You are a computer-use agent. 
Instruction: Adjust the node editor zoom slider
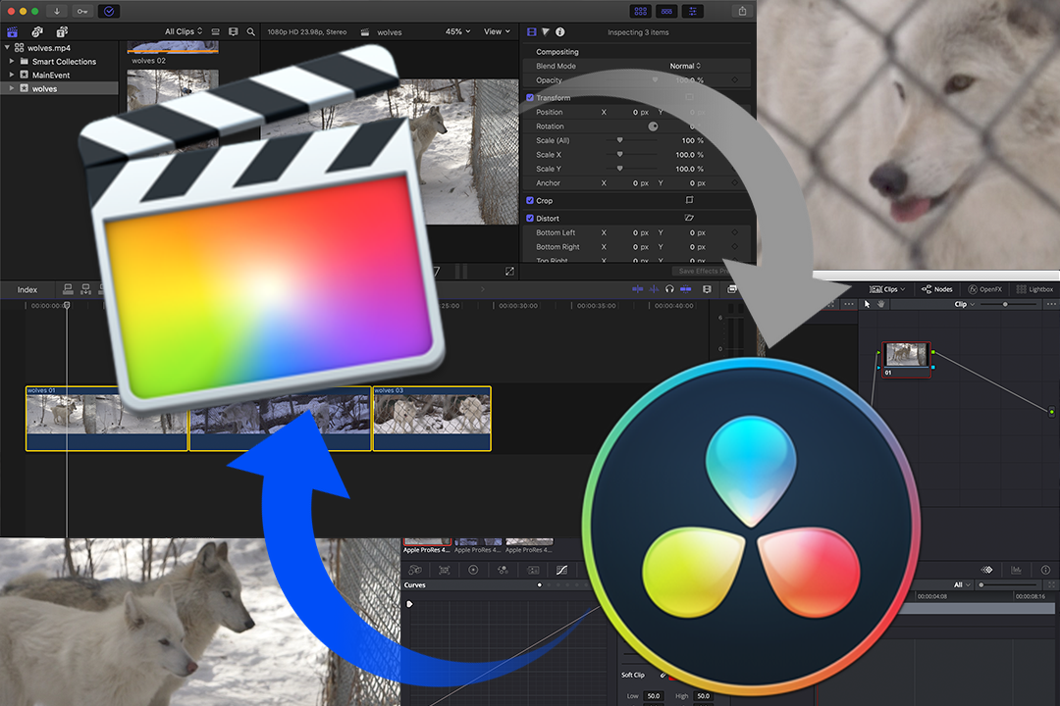[x=1009, y=304]
